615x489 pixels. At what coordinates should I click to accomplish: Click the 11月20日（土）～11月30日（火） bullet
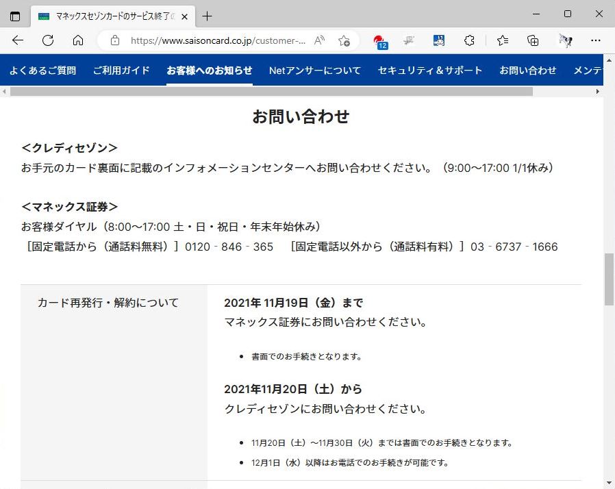point(382,442)
